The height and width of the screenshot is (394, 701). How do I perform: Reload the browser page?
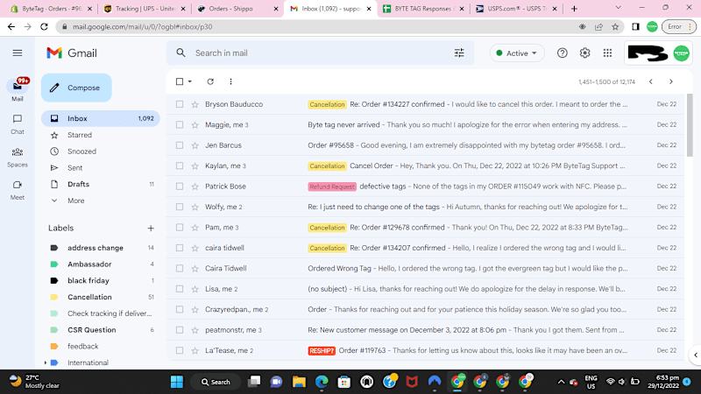coord(44,27)
